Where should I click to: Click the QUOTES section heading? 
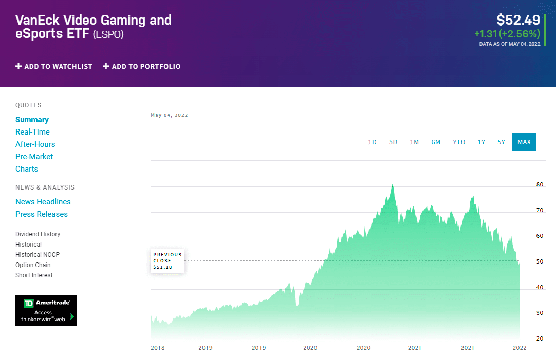point(28,105)
